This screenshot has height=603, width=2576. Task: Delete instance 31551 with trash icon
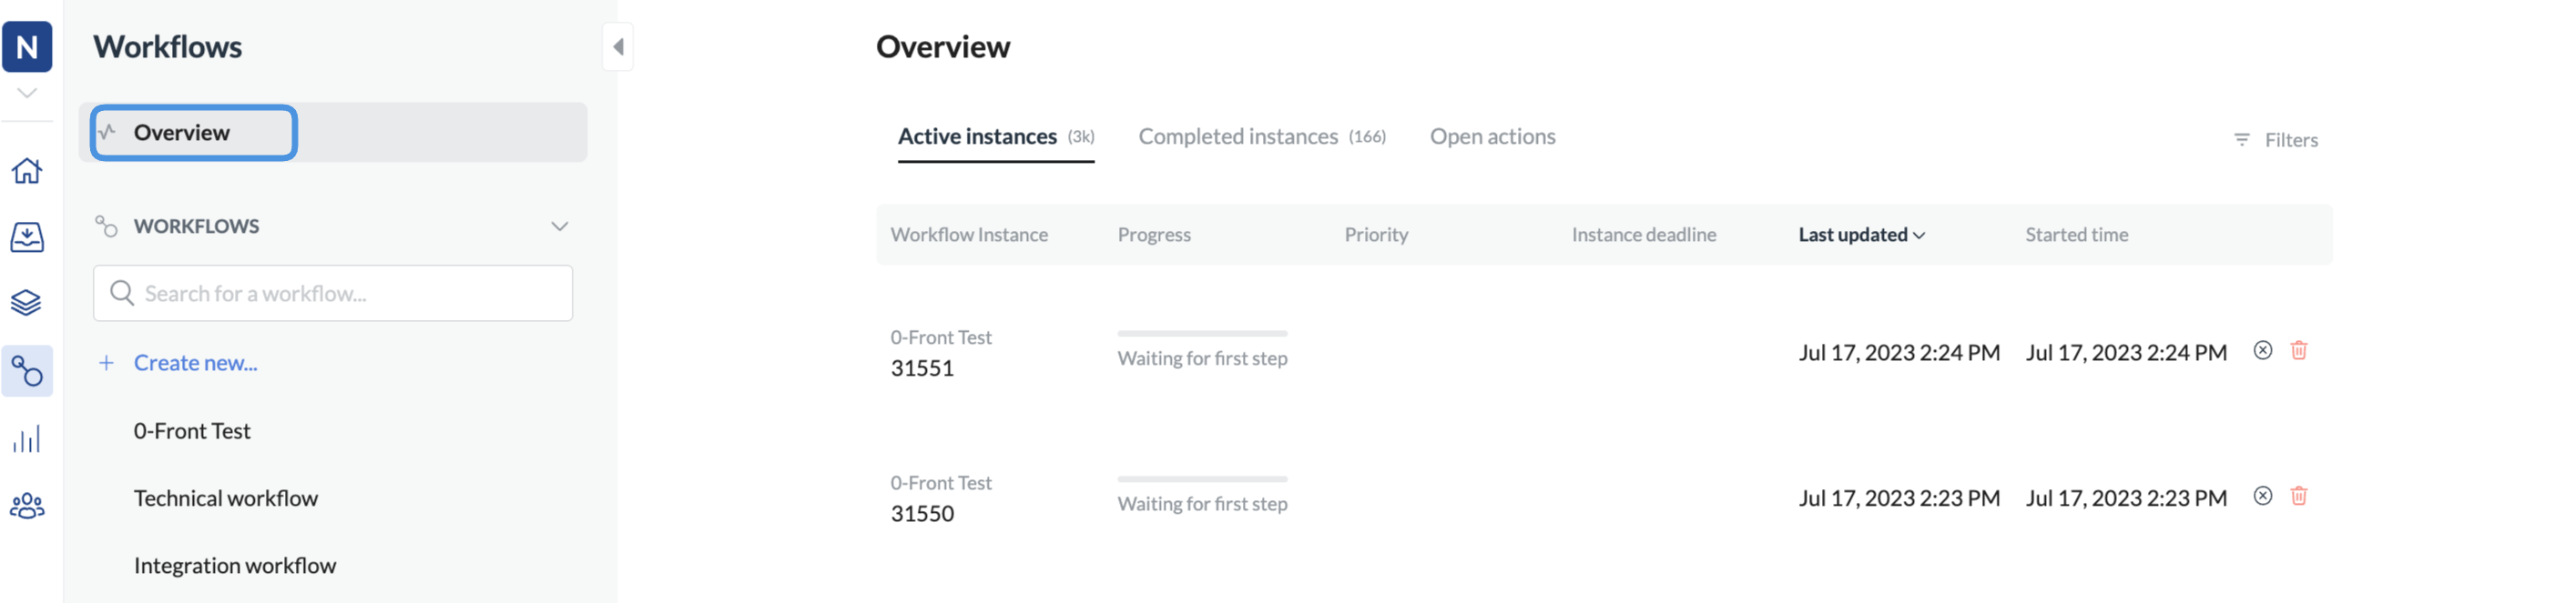pos(2298,350)
